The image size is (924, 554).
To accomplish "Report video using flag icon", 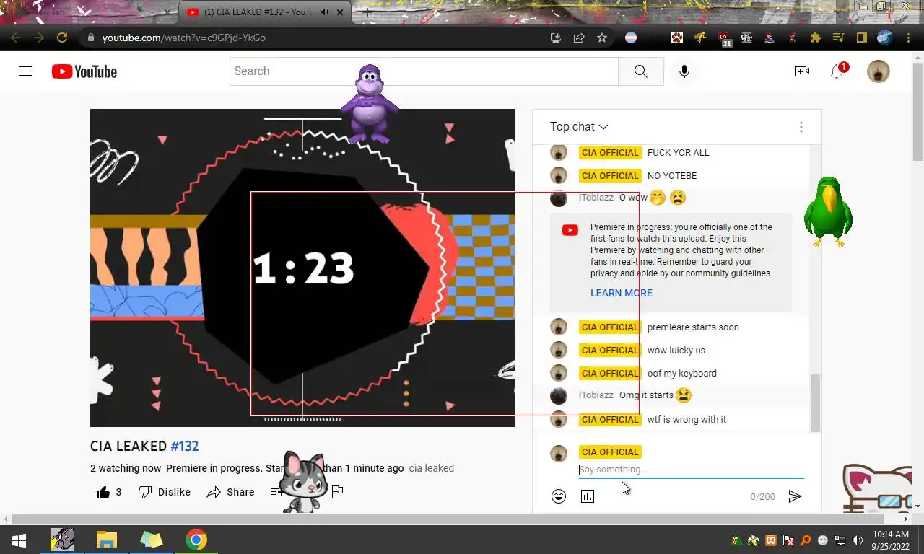I will point(337,492).
